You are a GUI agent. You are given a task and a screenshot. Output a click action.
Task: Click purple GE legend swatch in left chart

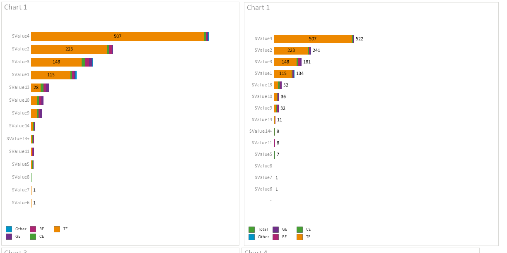click(9, 236)
